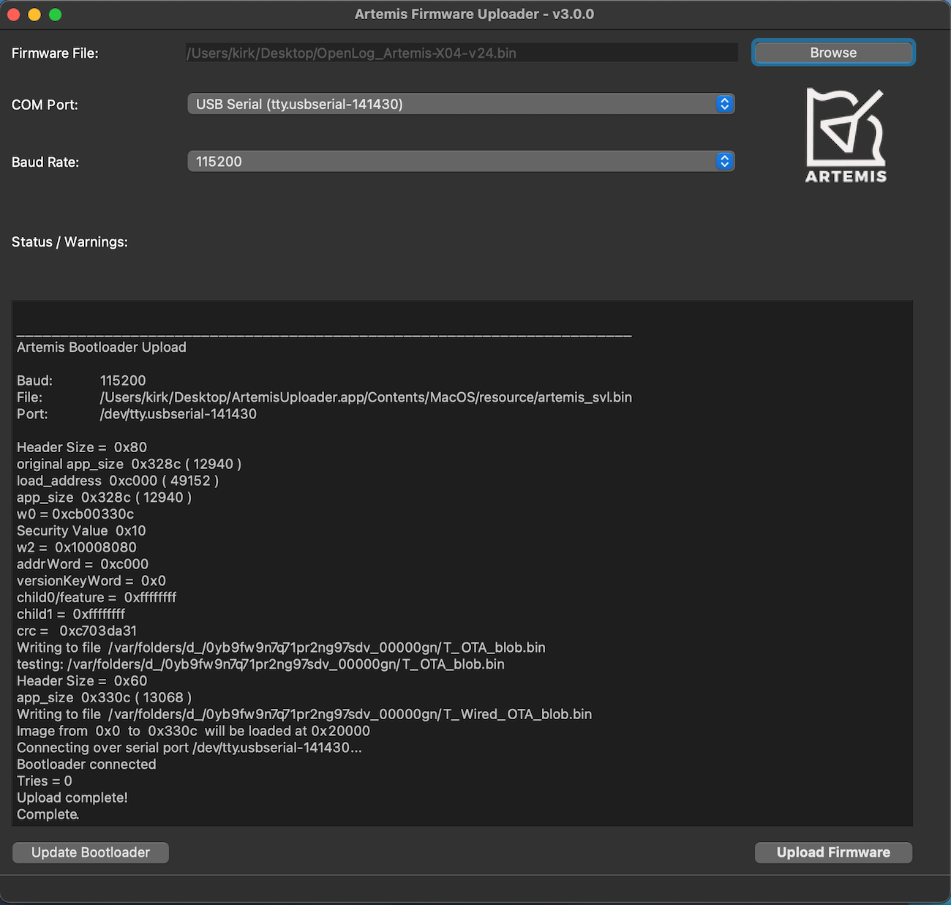Image resolution: width=951 pixels, height=905 pixels.
Task: Click the Browse button
Action: (x=833, y=53)
